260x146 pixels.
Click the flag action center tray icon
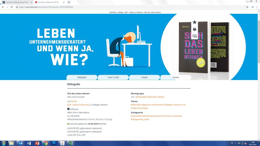click(239, 143)
